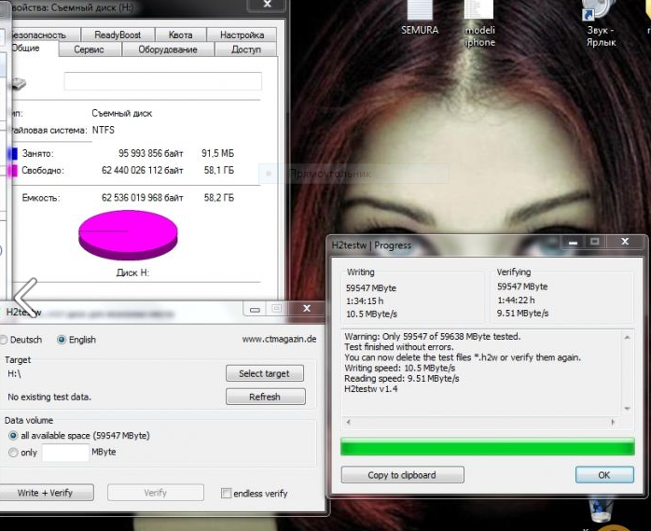Select the English language option

click(x=76, y=340)
